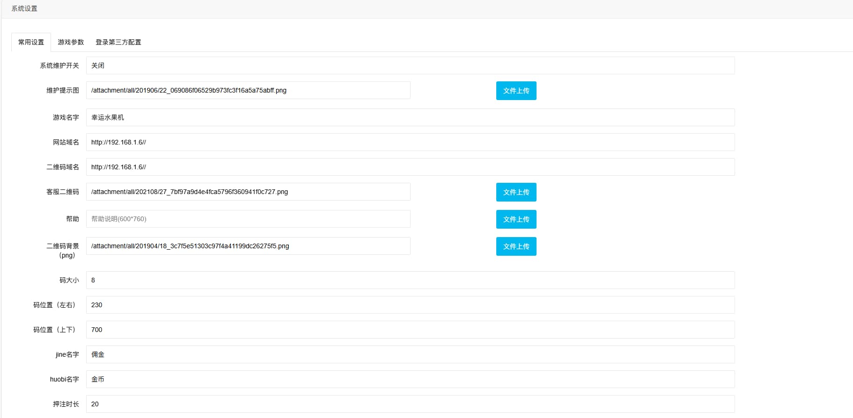The image size is (853, 418).
Task: Click the 帮助说明(600*760) placeholder input
Action: click(x=248, y=219)
